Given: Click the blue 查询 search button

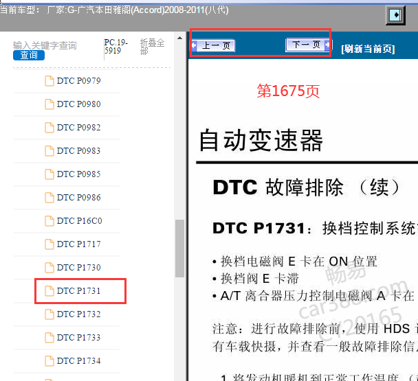Looking at the screenshot, I should [x=29, y=55].
